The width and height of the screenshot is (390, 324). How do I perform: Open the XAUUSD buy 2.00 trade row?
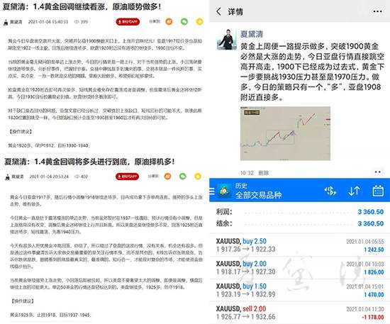click(300, 268)
